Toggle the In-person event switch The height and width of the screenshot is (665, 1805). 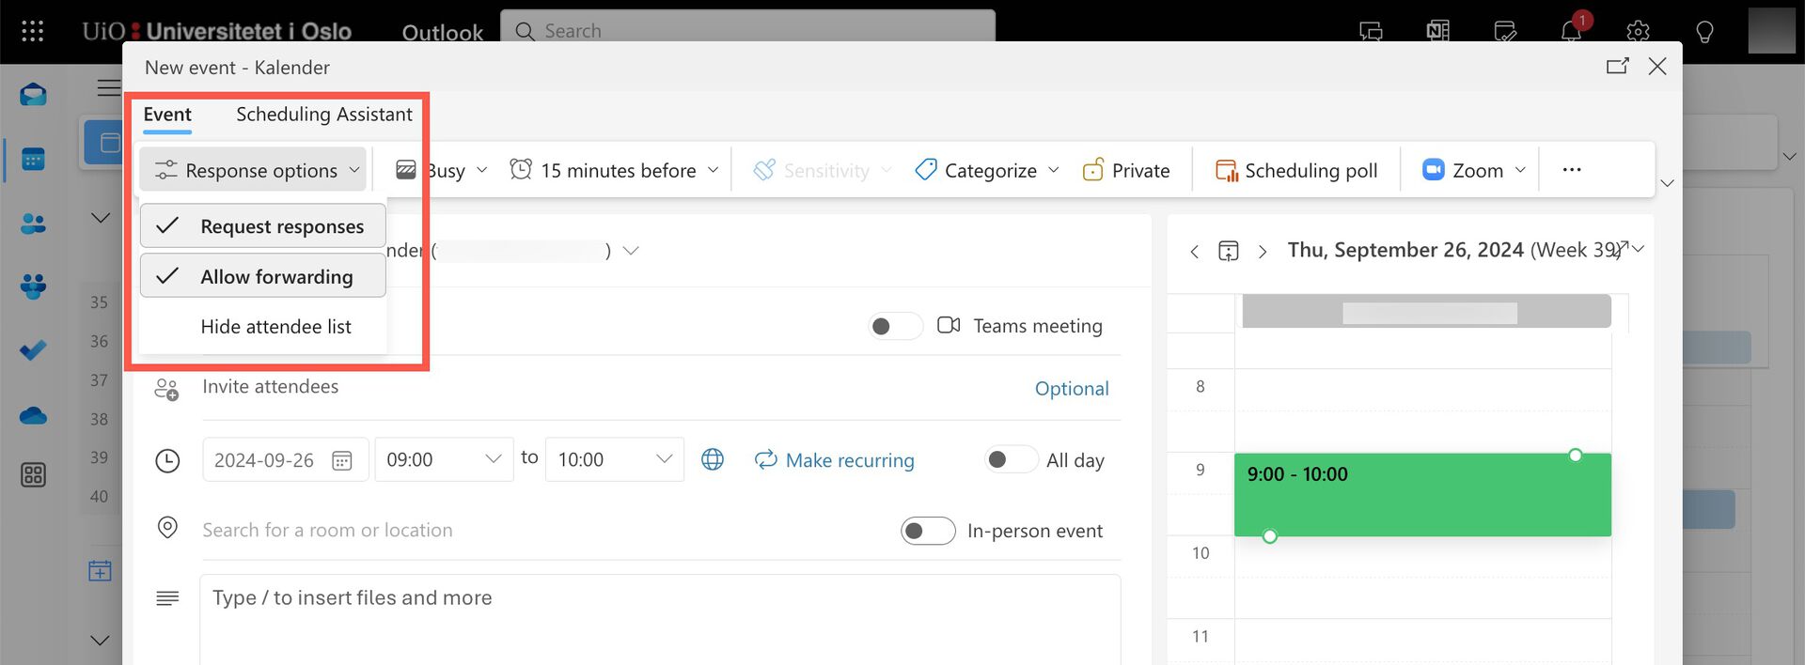(x=928, y=531)
